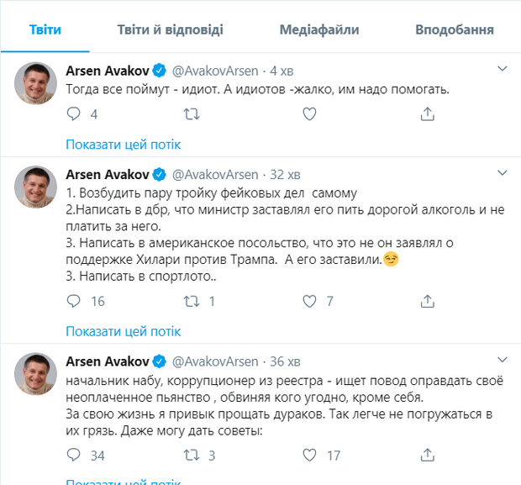Switch to the Твіти й відповіді tab
Viewport: 521px width, 485px height.
[x=171, y=30]
